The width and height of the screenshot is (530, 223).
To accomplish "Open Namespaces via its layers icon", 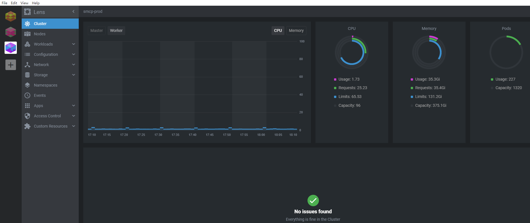I will click(x=27, y=85).
